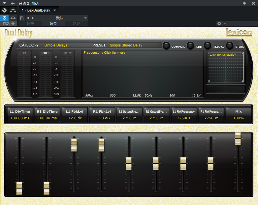This screenshot has width=258, height=205.
Task: Open the routing tree icon
Action: 13,10
